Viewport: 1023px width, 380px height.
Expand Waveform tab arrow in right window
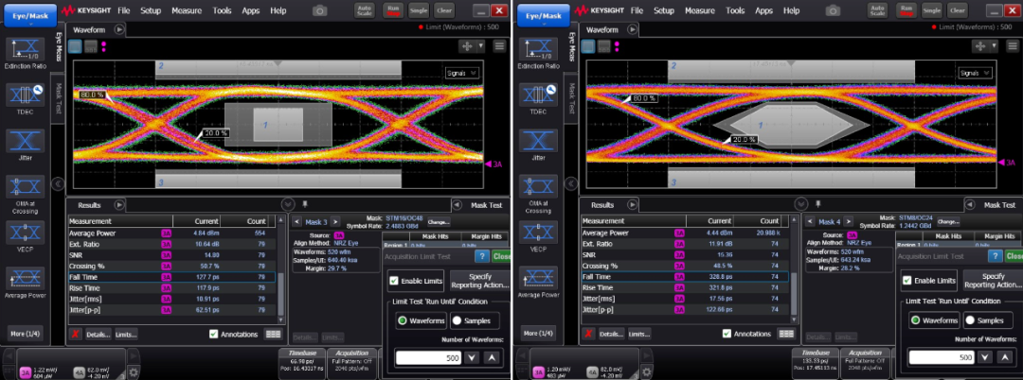click(x=633, y=29)
